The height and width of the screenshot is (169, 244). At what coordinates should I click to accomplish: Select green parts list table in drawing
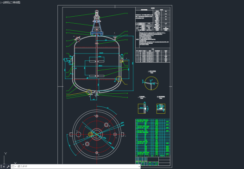(x=153, y=138)
